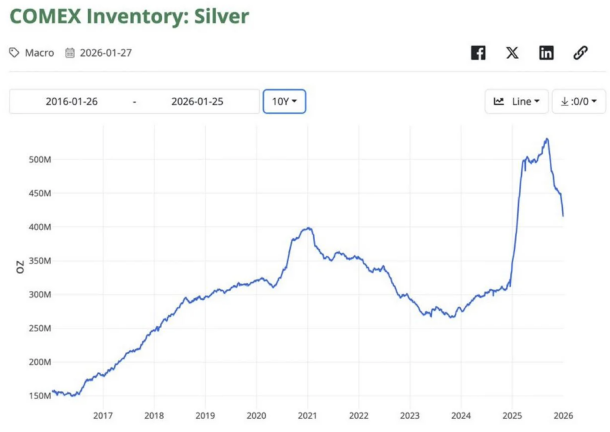
Task: Click the download arrow icon
Action: click(564, 101)
